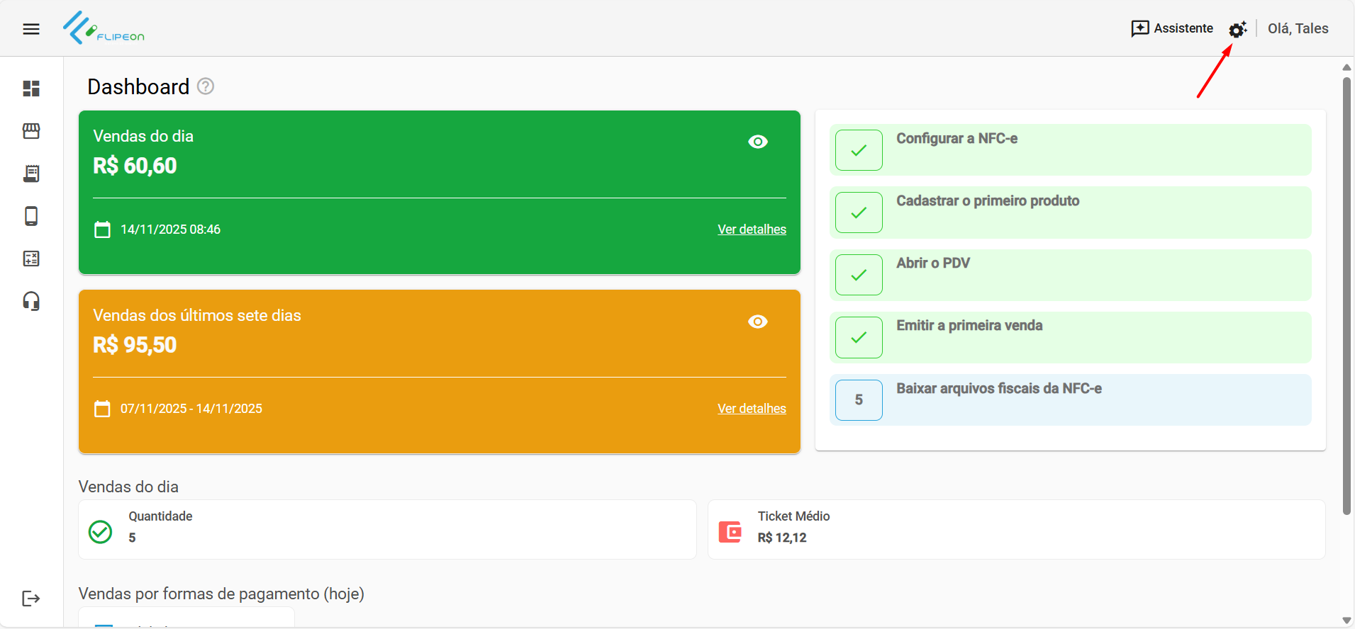Screen dimensions: 1355x629
Task: Click the Dashboard help question icon
Action: (206, 86)
